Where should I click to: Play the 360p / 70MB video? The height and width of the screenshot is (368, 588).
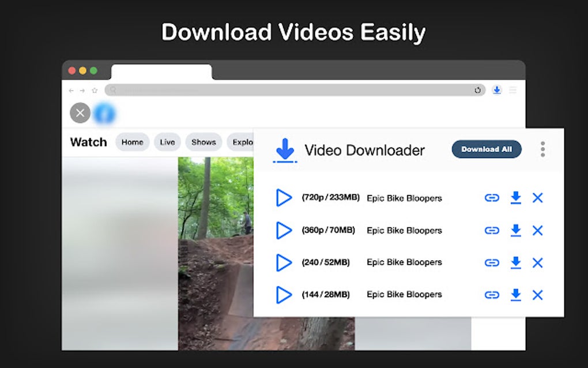(284, 230)
